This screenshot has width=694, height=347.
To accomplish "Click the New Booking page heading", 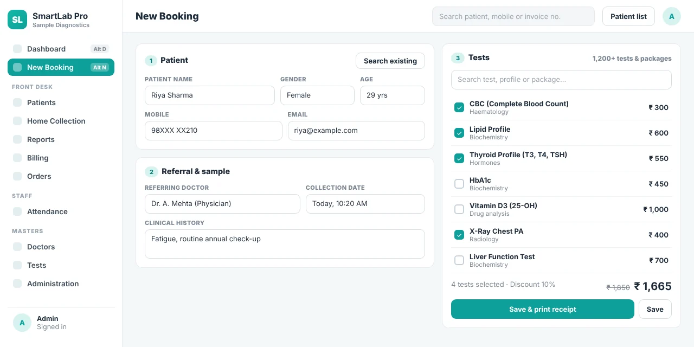I will [167, 16].
